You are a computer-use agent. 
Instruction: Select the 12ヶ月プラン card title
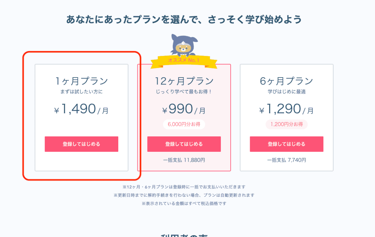pos(184,81)
